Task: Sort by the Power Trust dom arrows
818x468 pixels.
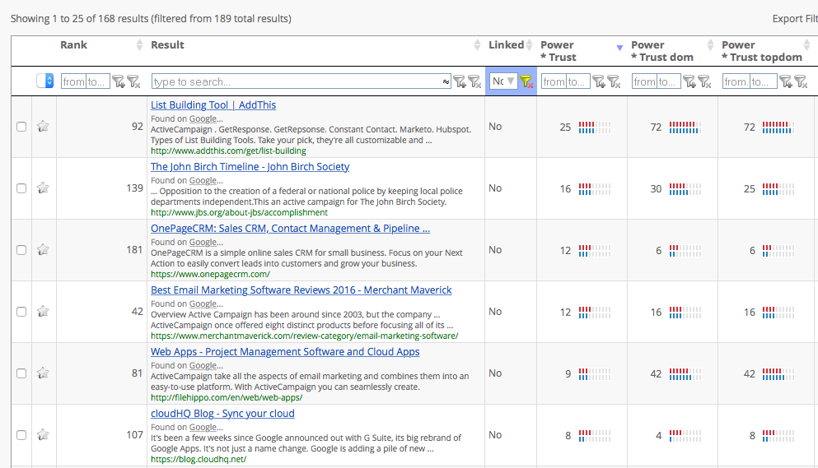Action: (x=710, y=44)
